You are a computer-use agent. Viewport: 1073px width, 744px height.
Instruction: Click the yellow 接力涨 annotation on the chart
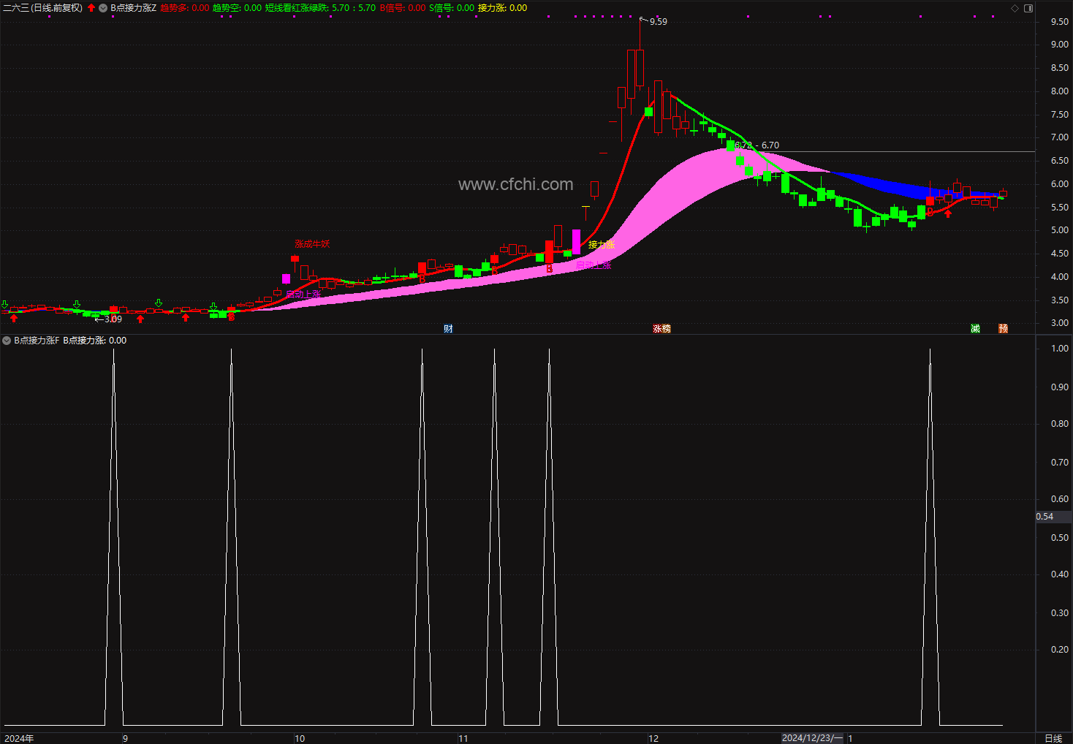tap(602, 245)
